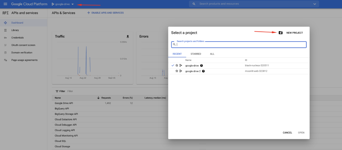This screenshot has width=342, height=150.
Task: Star the google-drive project
Action: [177, 65]
